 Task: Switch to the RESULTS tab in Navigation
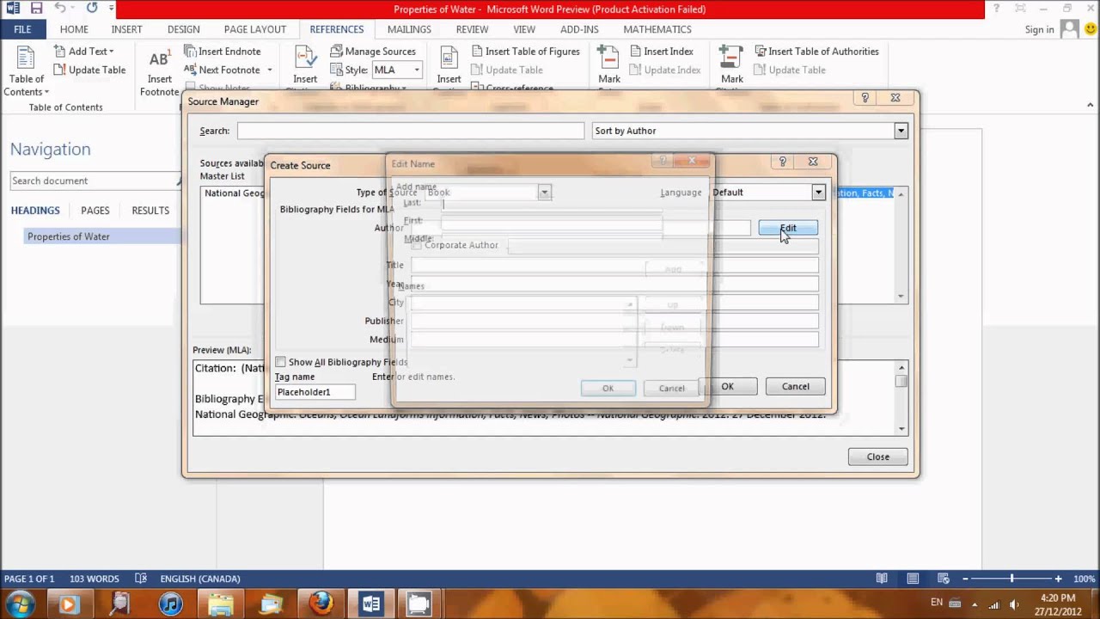150,210
